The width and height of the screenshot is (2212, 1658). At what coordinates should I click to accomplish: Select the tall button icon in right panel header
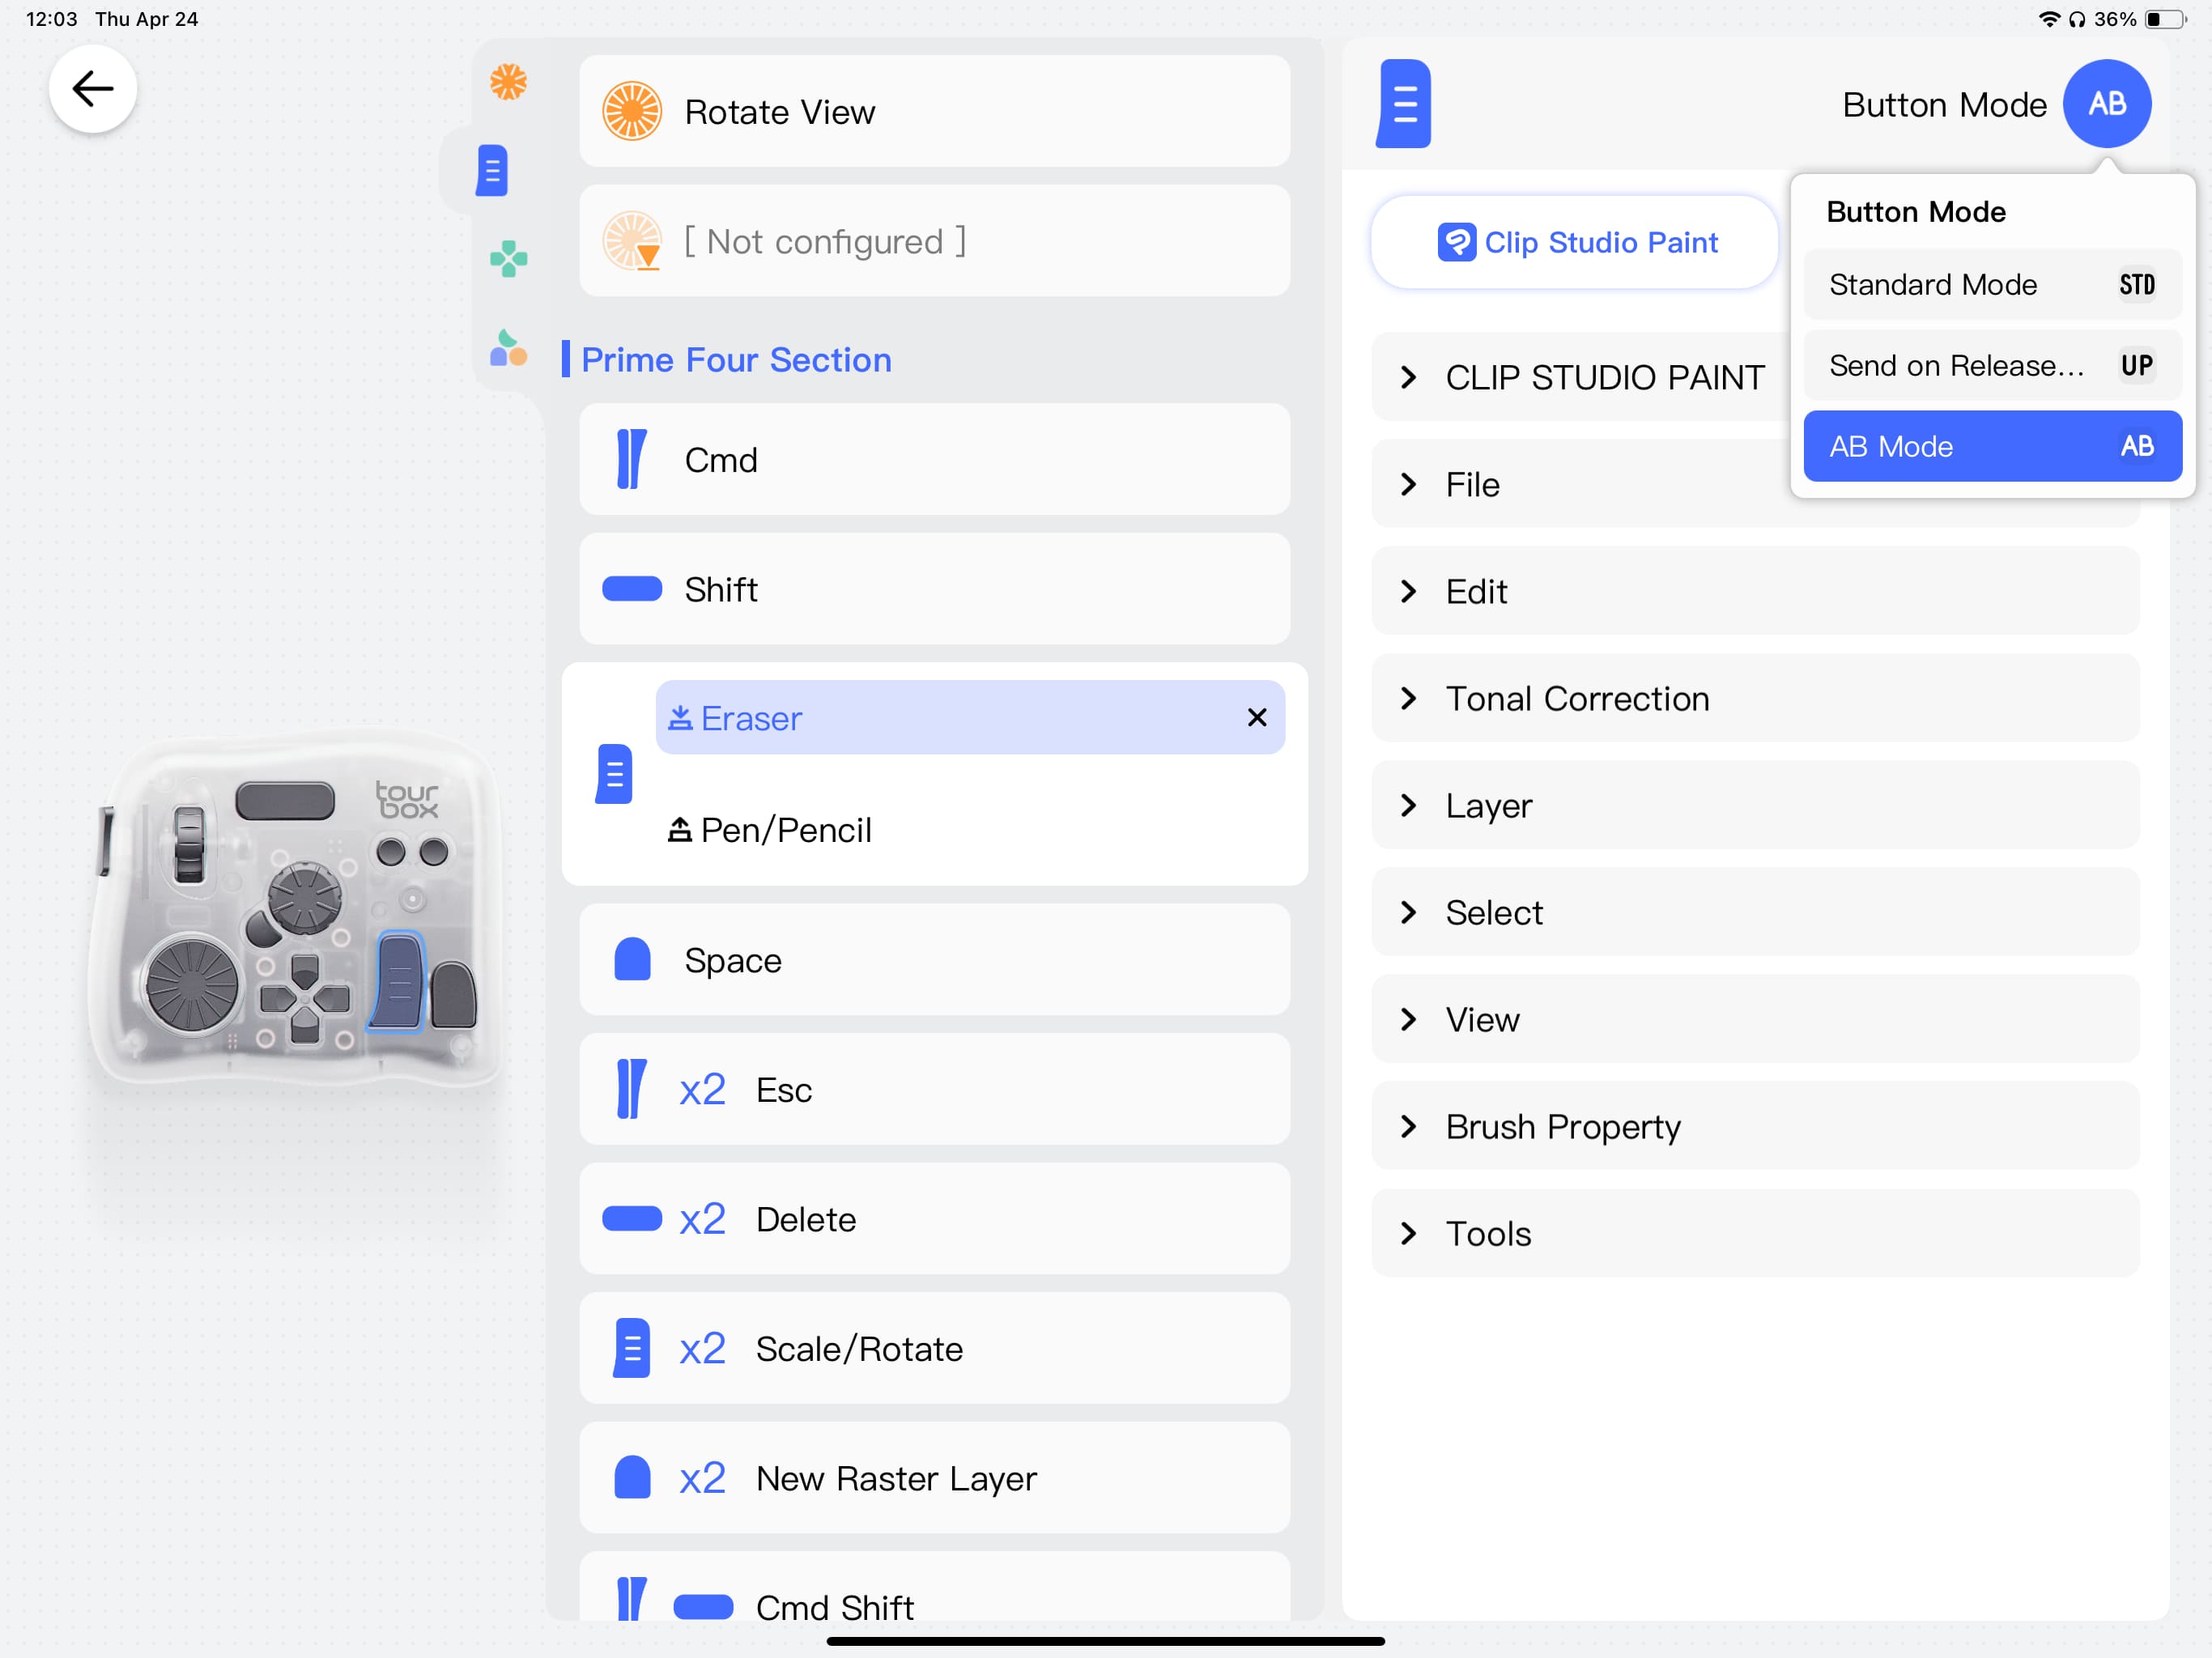click(1404, 104)
